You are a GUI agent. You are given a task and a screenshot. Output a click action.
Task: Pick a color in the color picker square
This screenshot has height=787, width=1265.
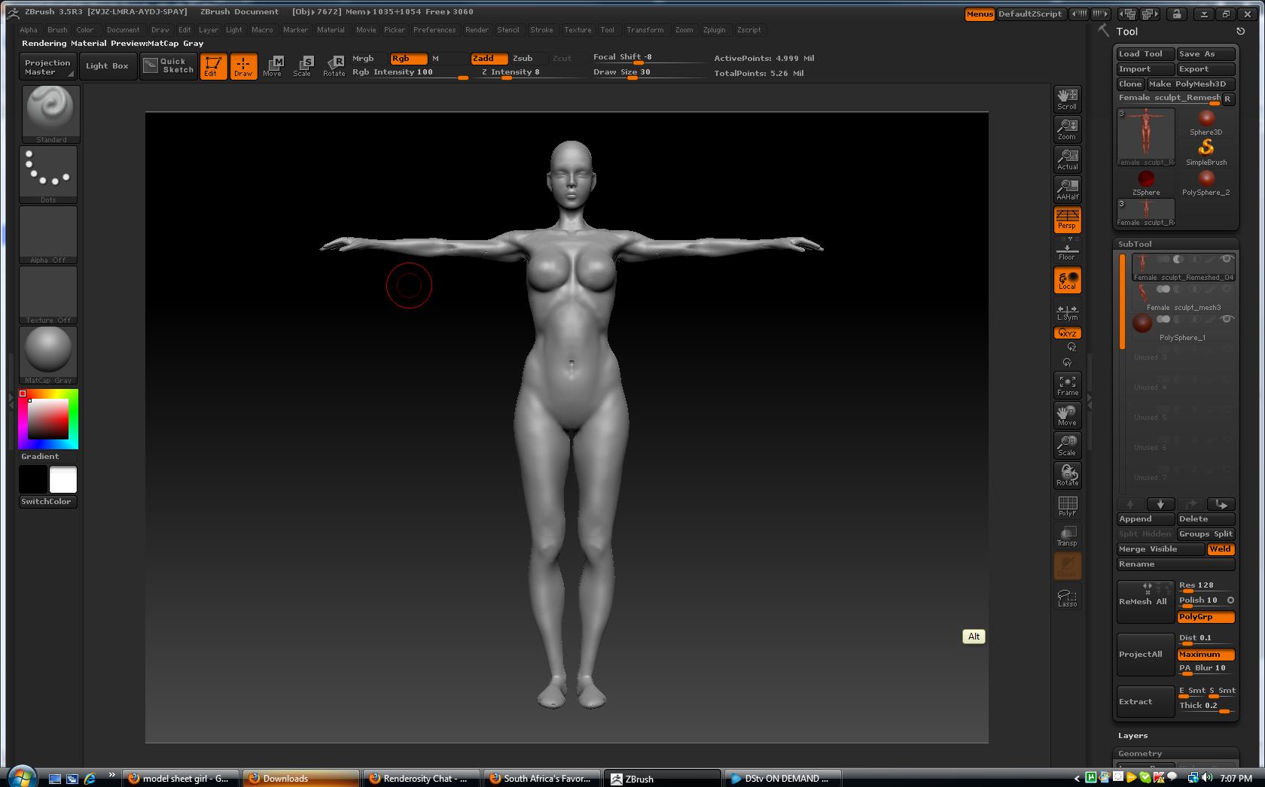click(49, 419)
